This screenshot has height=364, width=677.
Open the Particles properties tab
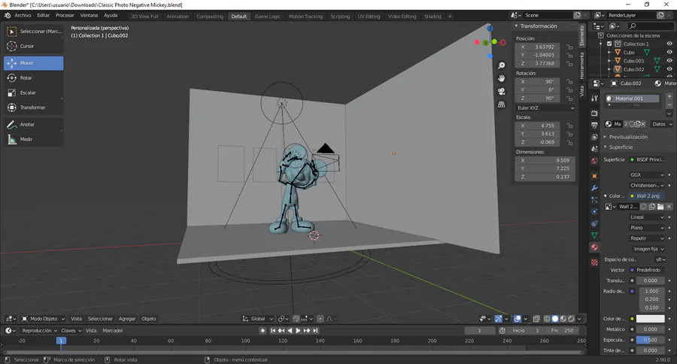(594, 200)
